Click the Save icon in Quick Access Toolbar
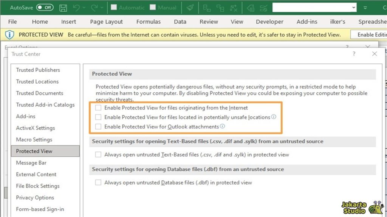The height and width of the screenshot is (217, 387). coord(63,8)
